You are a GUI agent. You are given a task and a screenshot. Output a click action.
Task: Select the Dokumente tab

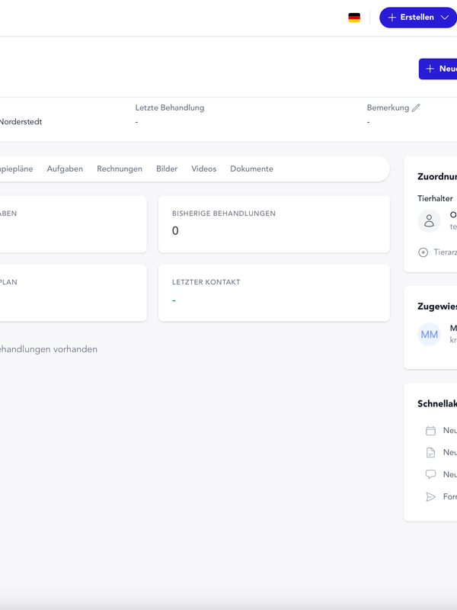click(x=251, y=169)
